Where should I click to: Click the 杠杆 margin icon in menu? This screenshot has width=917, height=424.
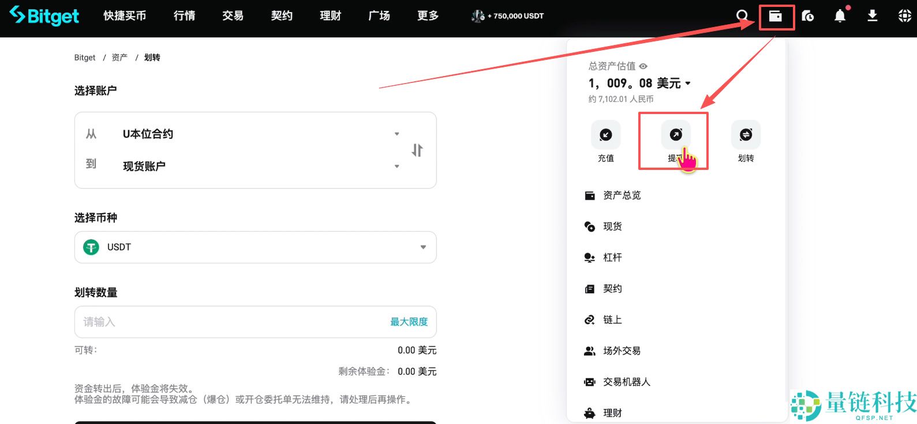coord(590,258)
